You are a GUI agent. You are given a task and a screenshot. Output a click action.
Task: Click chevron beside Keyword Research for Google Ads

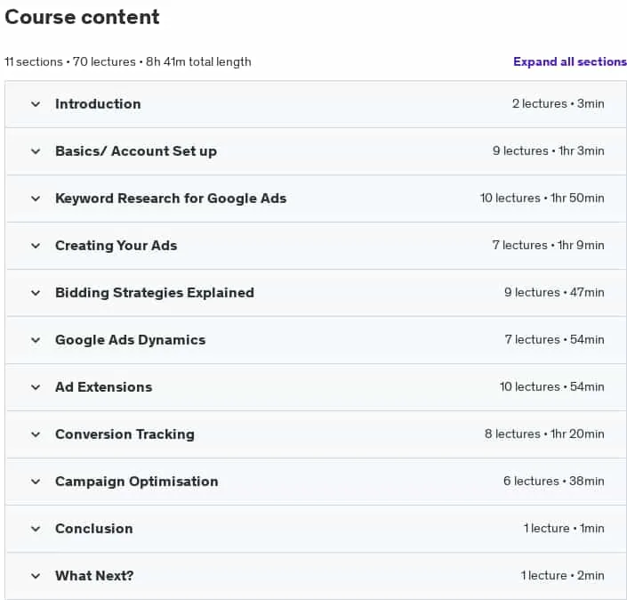click(36, 199)
